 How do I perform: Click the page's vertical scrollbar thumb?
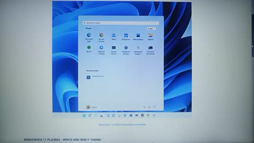click(253, 35)
